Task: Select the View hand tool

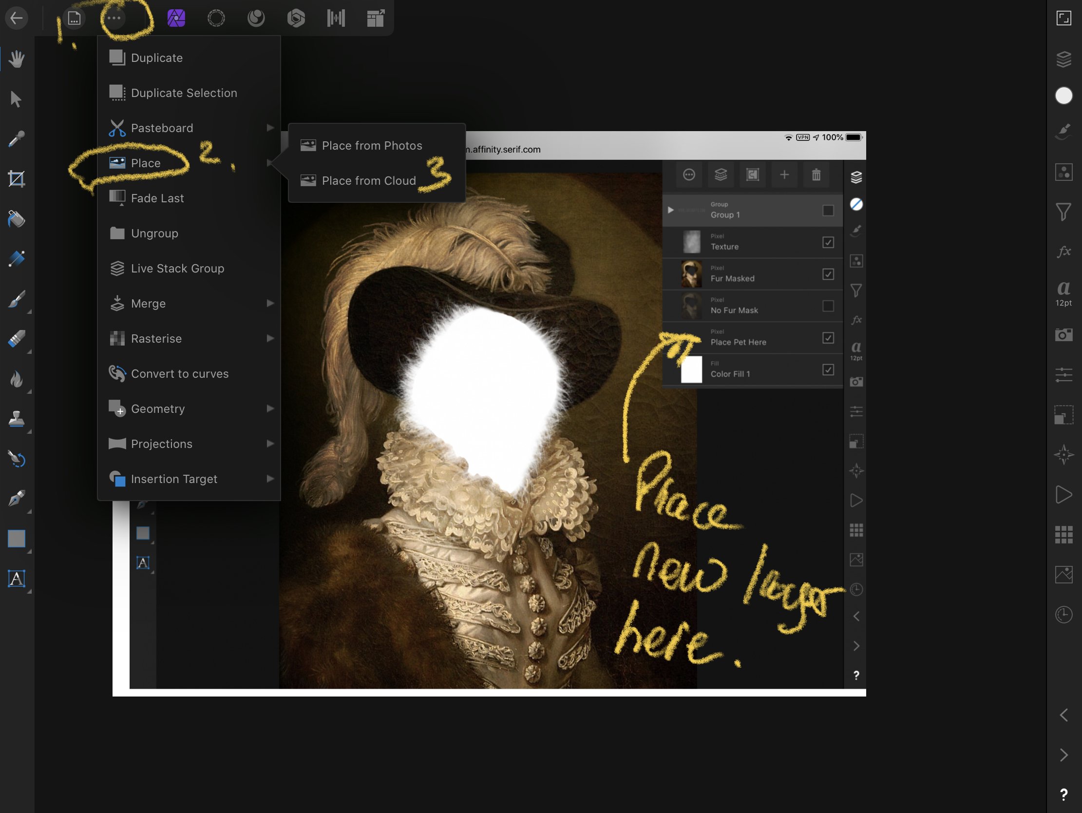Action: (17, 59)
